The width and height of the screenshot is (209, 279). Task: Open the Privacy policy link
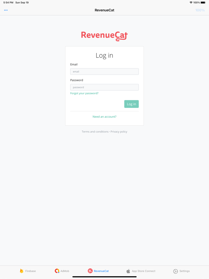(119, 132)
